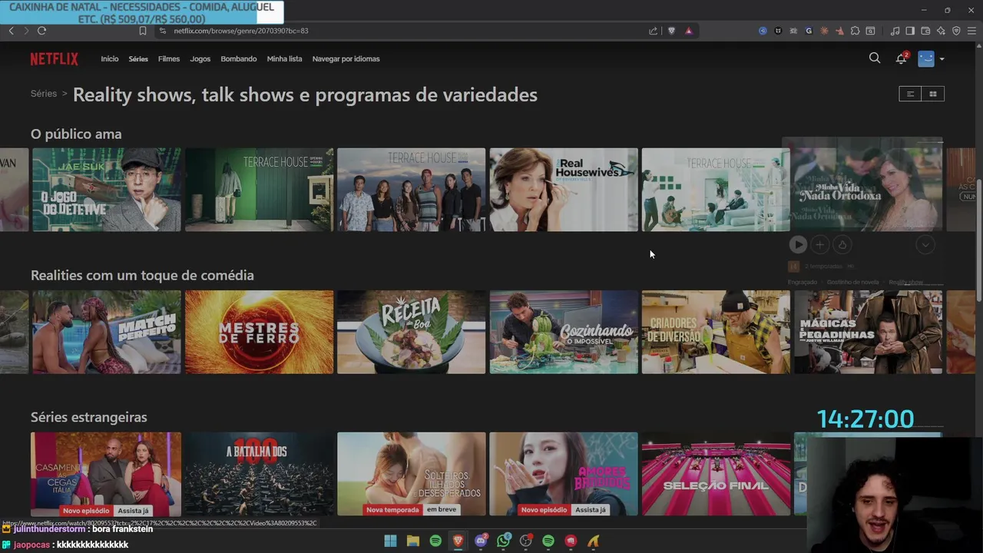Screen dimensions: 983x553
Task: Open O Jogo do Detetive thumbnail
Action: (107, 190)
